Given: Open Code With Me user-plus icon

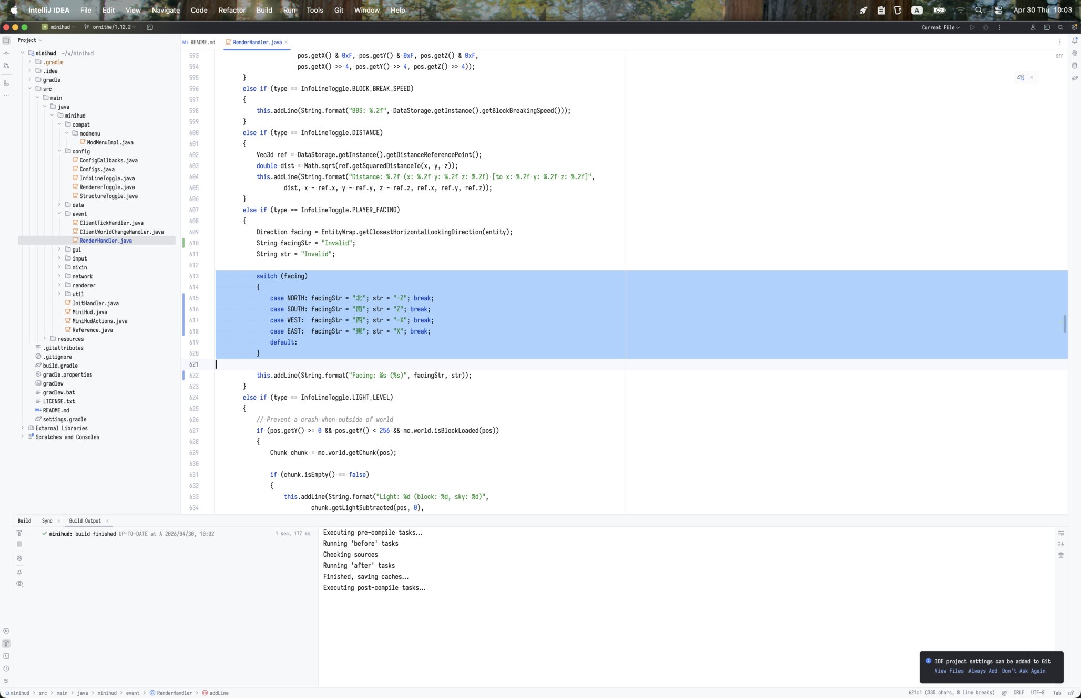Looking at the screenshot, I should (1033, 27).
